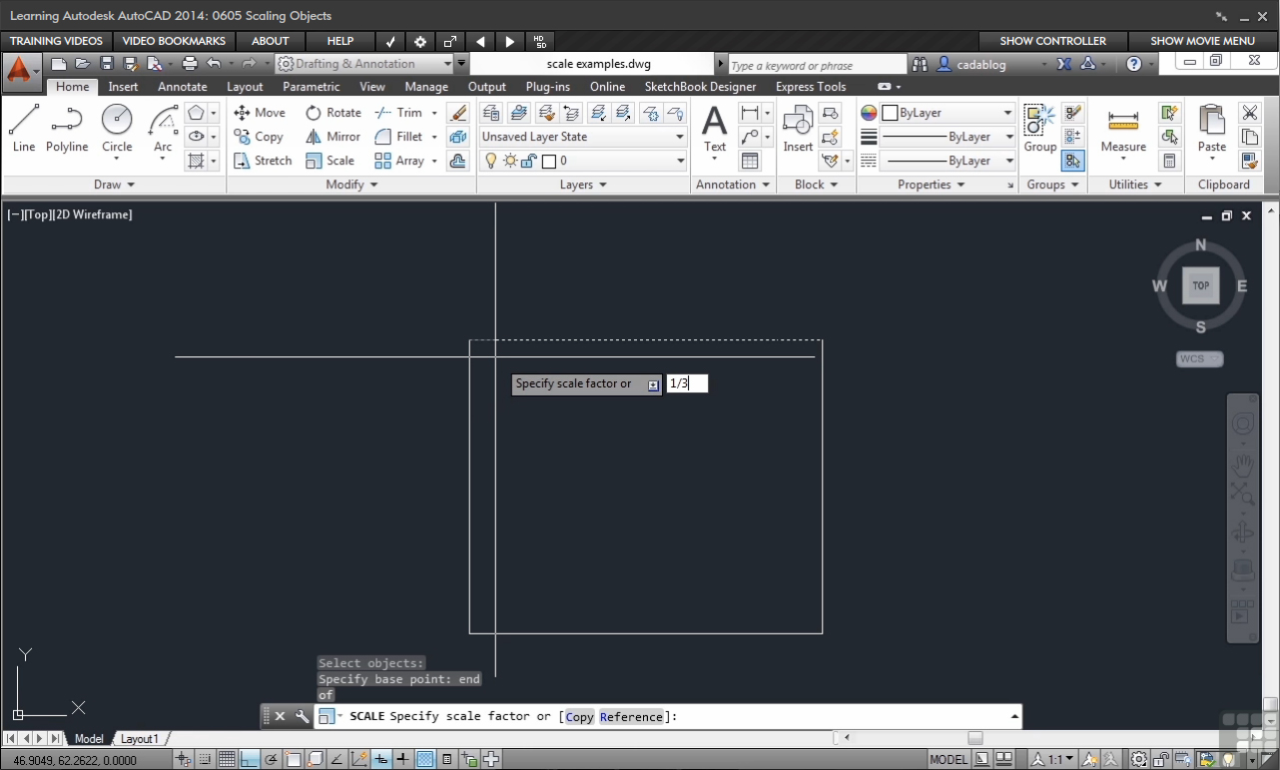The width and height of the screenshot is (1280, 770).
Task: Expand the Modify panel flyout
Action: tap(351, 185)
